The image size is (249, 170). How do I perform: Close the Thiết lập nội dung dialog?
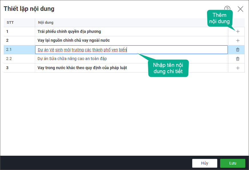240,9
